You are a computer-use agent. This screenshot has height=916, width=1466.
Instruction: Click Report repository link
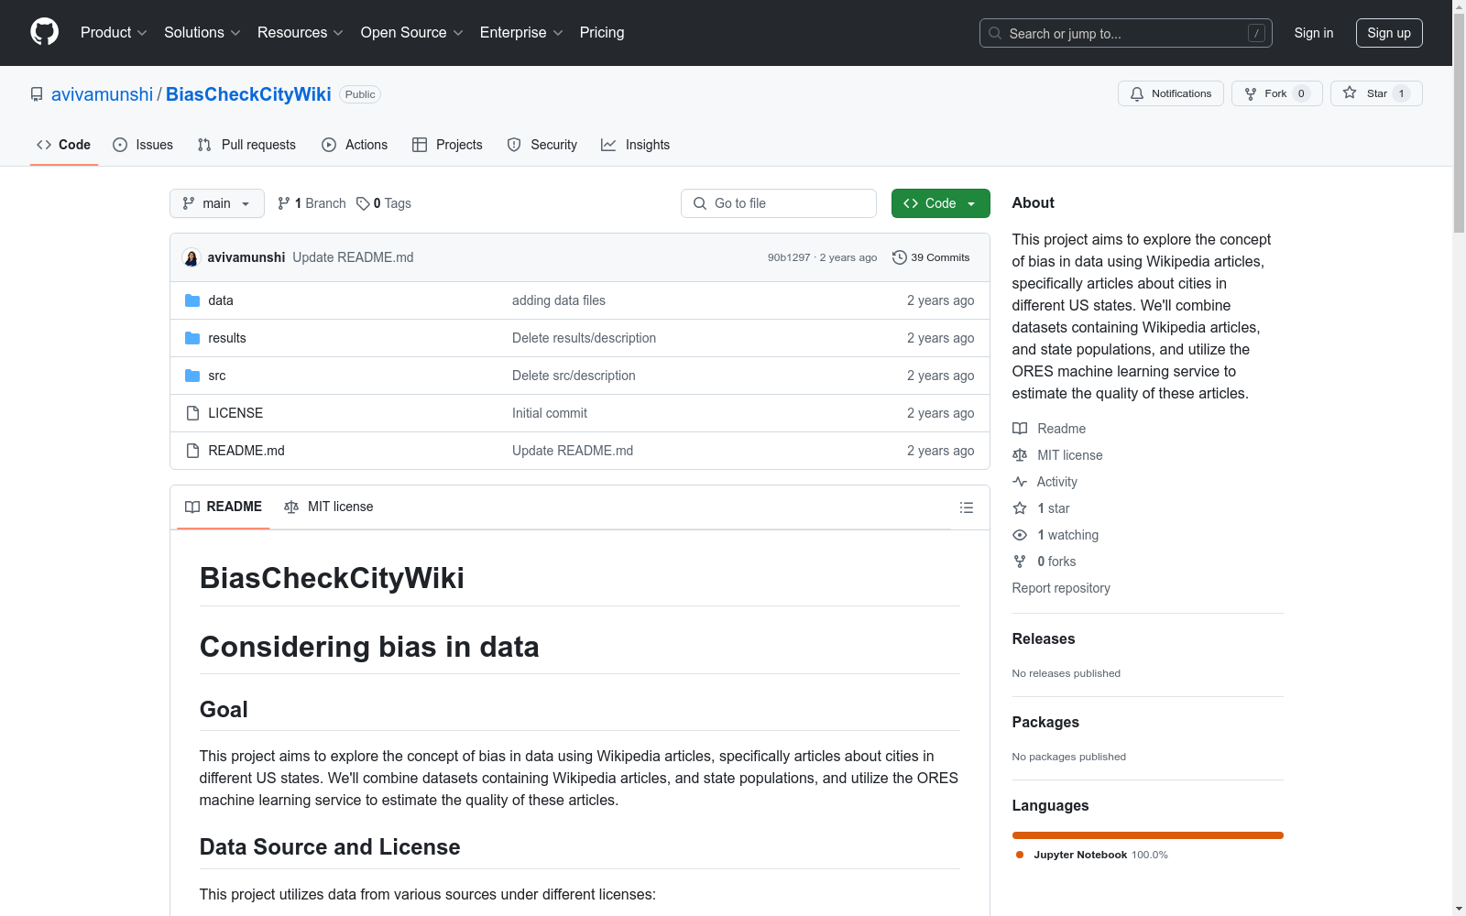coord(1061,588)
